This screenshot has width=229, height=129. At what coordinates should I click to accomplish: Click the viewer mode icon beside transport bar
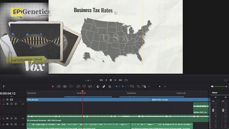click(226, 80)
